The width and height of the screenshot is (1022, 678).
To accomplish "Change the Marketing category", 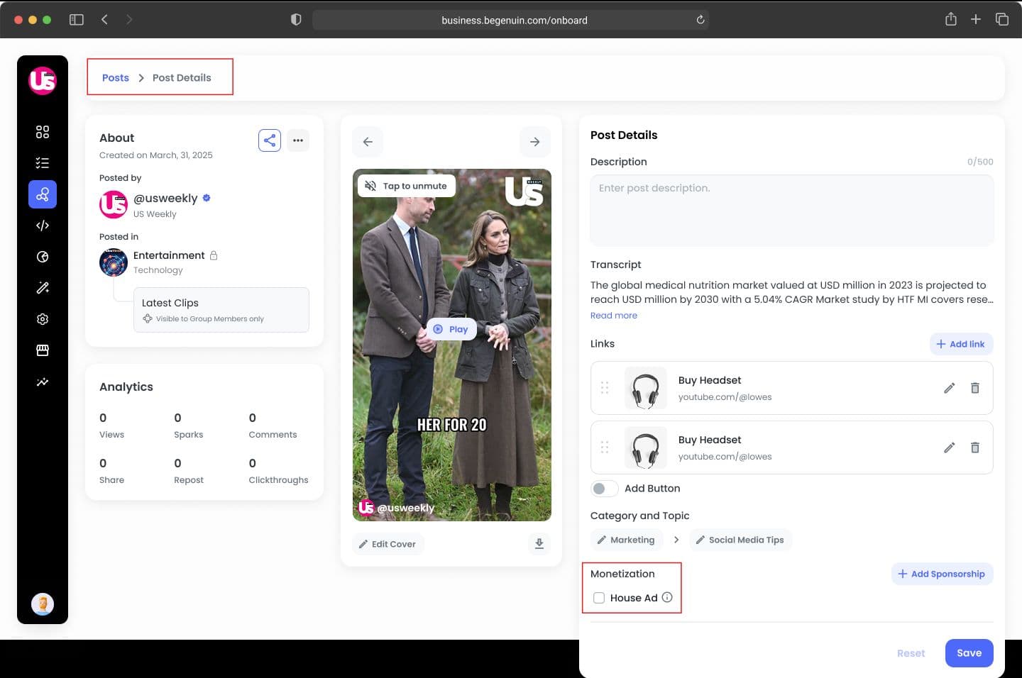I will [627, 540].
